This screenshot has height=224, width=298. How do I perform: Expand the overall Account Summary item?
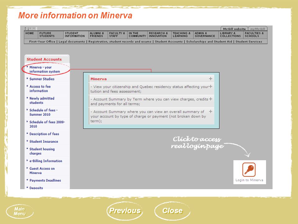click(210, 111)
